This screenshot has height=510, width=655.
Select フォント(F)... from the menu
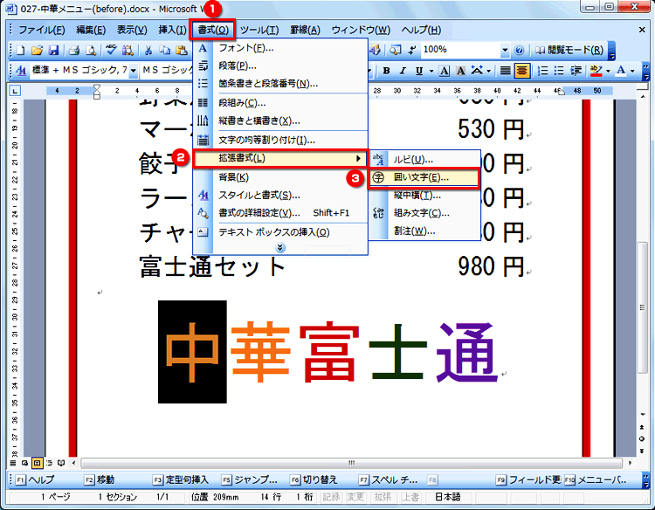[x=279, y=48]
